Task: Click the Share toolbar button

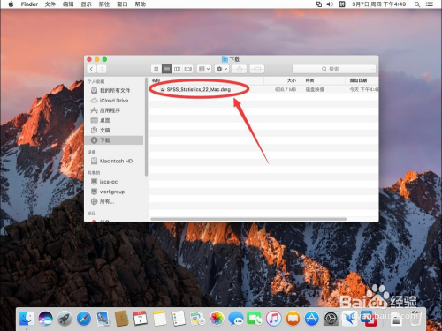Action: 240,69
